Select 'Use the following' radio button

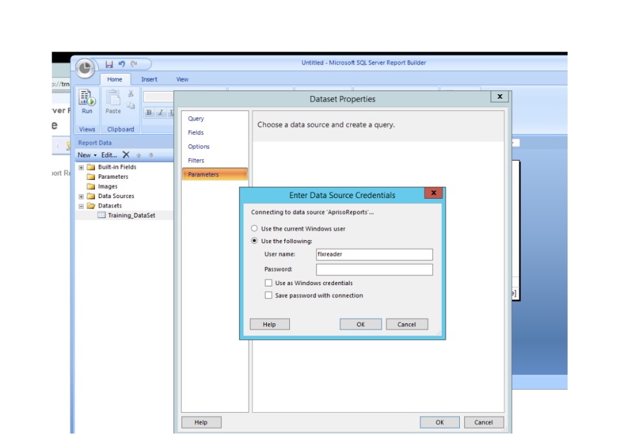254,241
